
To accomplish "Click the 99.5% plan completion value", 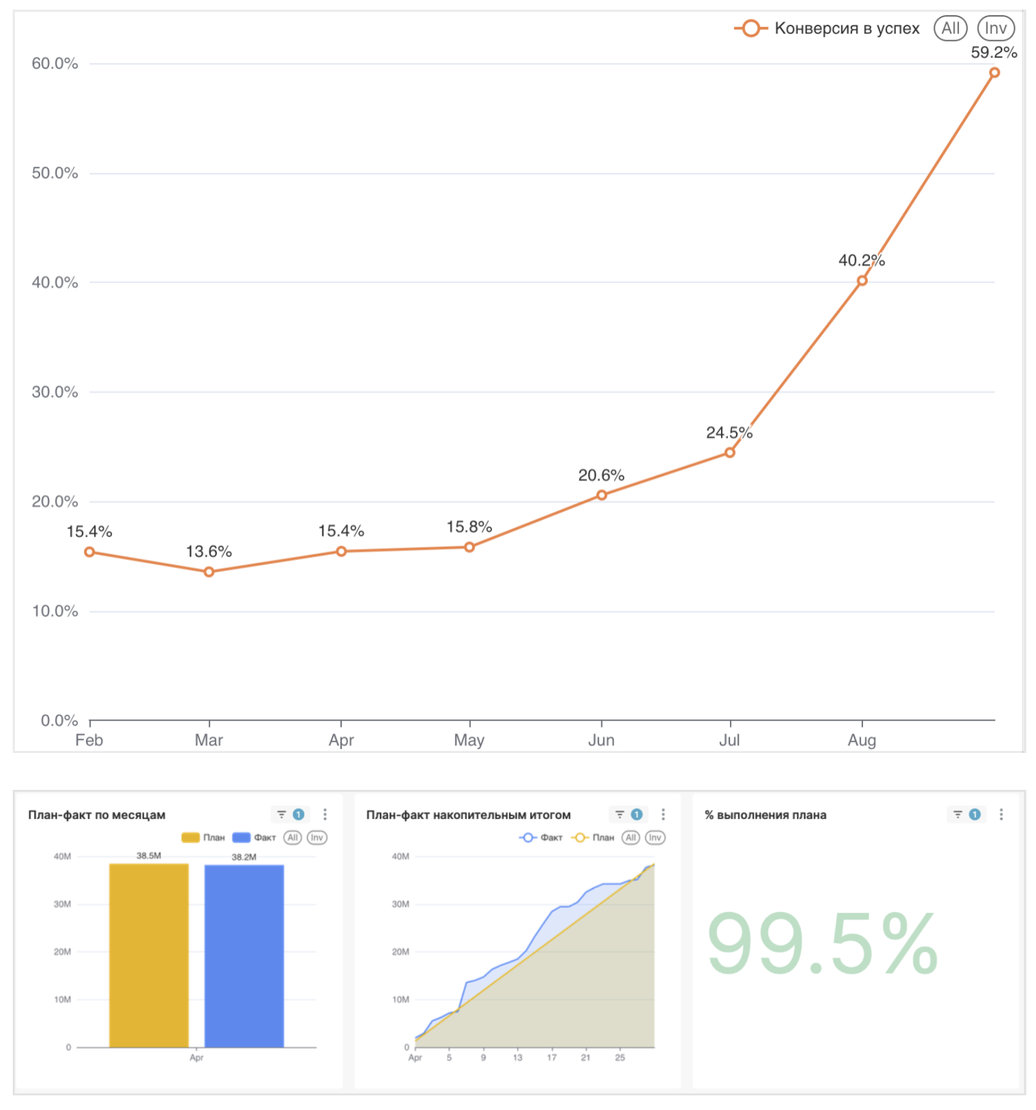I will click(822, 945).
